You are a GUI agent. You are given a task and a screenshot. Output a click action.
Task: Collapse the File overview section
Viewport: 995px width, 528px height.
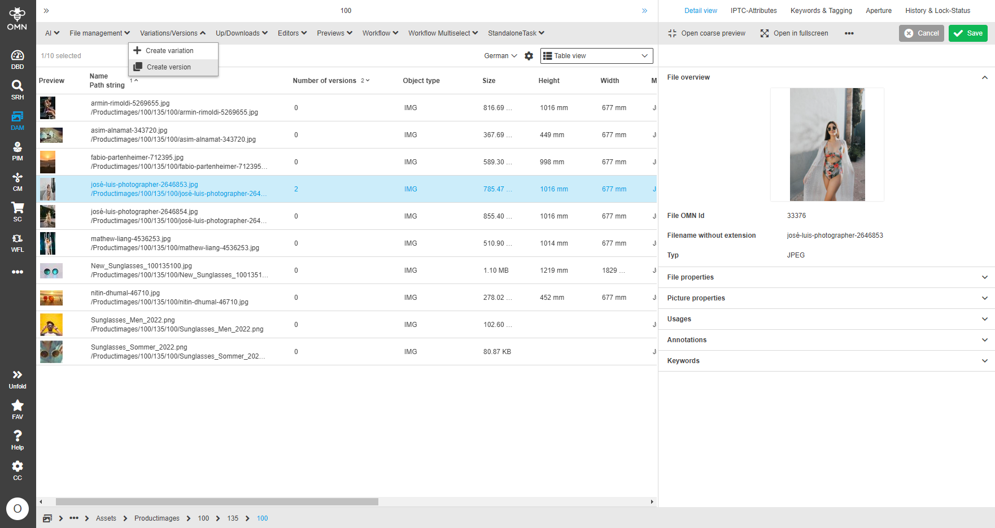tap(986, 77)
